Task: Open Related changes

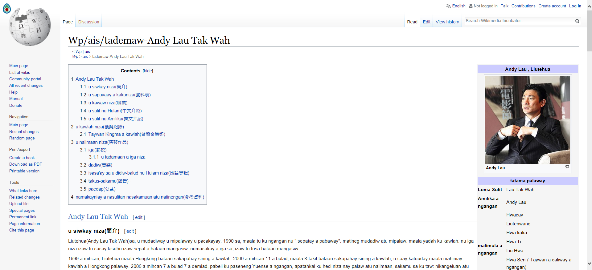Action: click(x=24, y=197)
